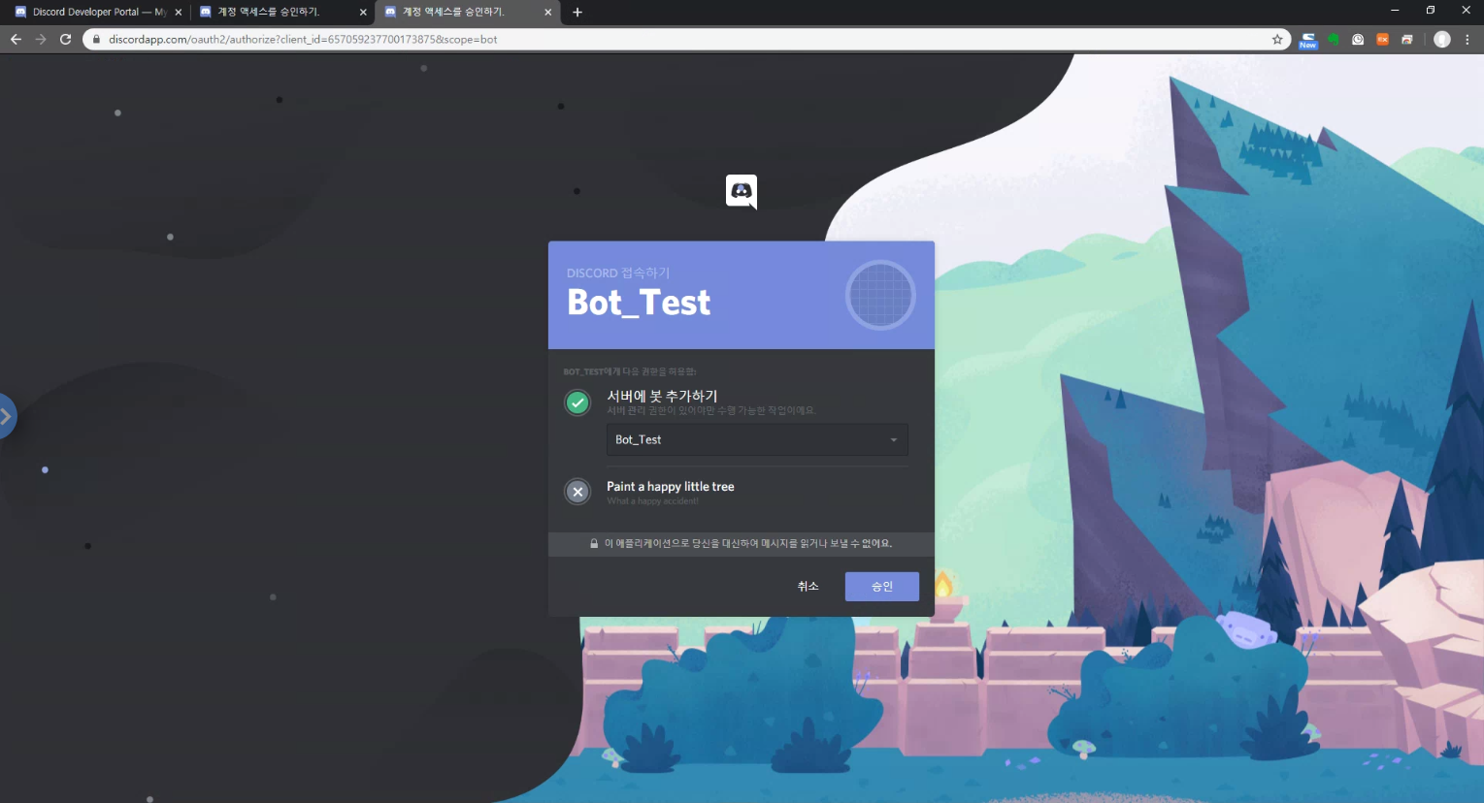
Task: Close the Discord Developer Portal tab
Action: click(x=178, y=13)
